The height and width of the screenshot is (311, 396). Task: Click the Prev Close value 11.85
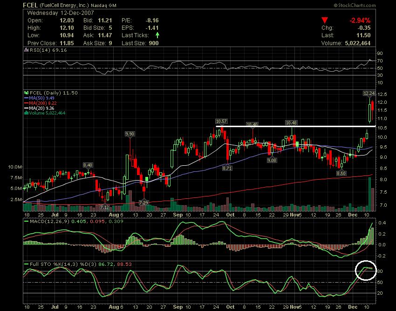[x=67, y=43]
